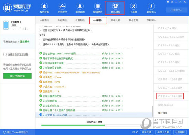Select iOS 9.0 ~ 9.0.2 越狱

[x=171, y=54]
